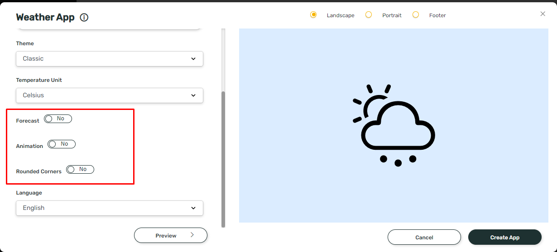Click the Preview button
557x252 pixels.
(171, 235)
